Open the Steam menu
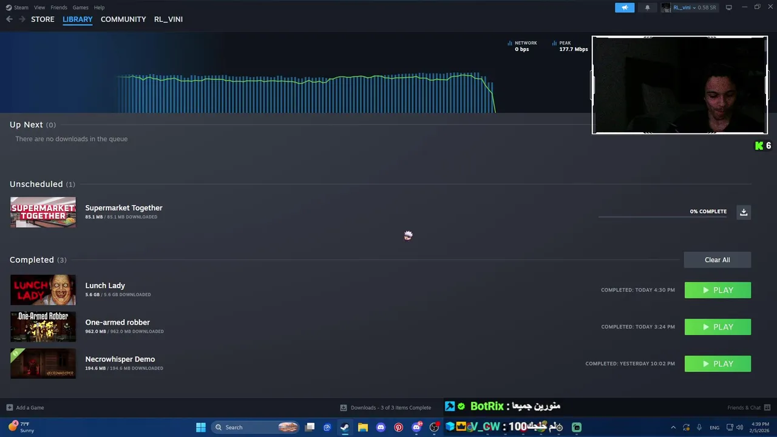Screen dimensions: 777x437 pos(18,7)
